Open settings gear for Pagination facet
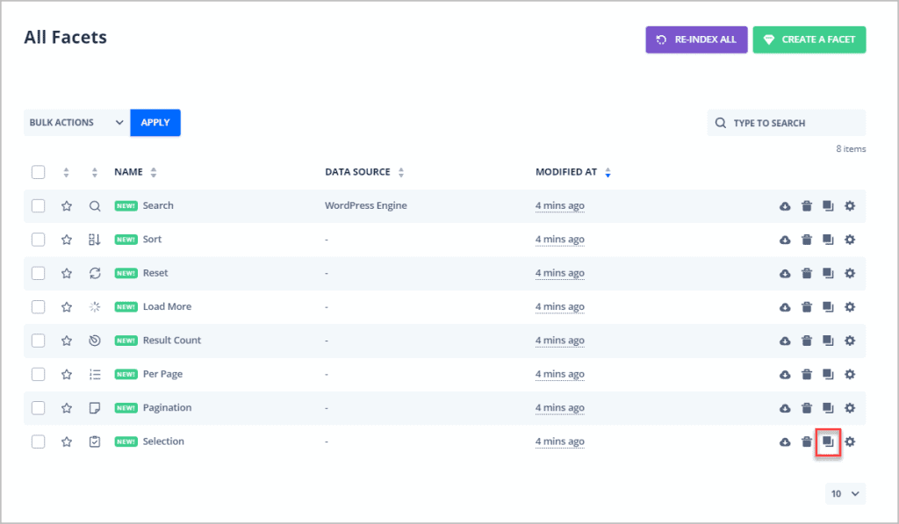Image resolution: width=899 pixels, height=524 pixels. pos(849,408)
